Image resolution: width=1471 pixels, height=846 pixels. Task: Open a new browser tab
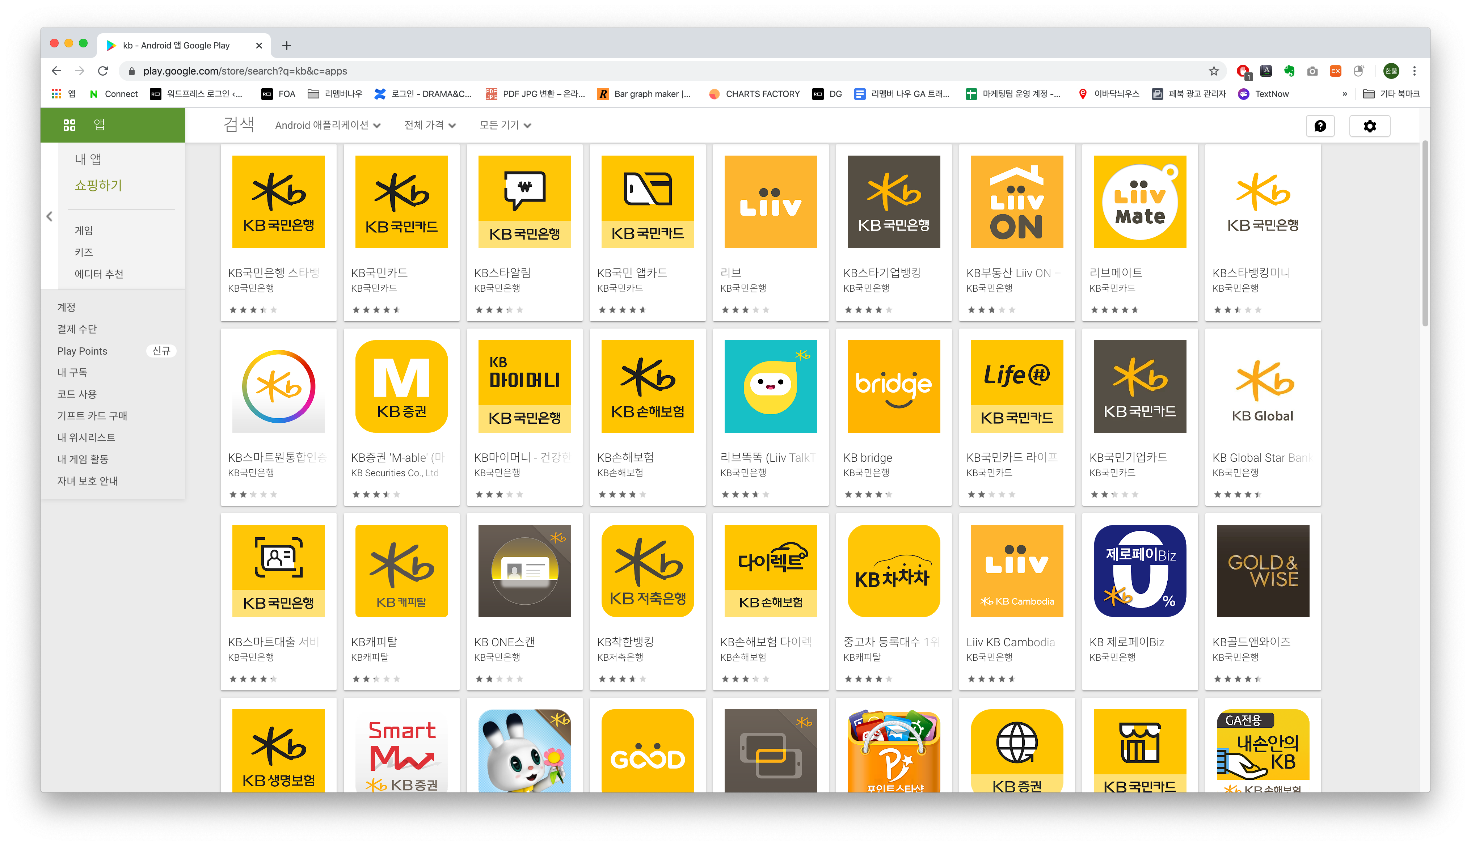[x=287, y=45]
